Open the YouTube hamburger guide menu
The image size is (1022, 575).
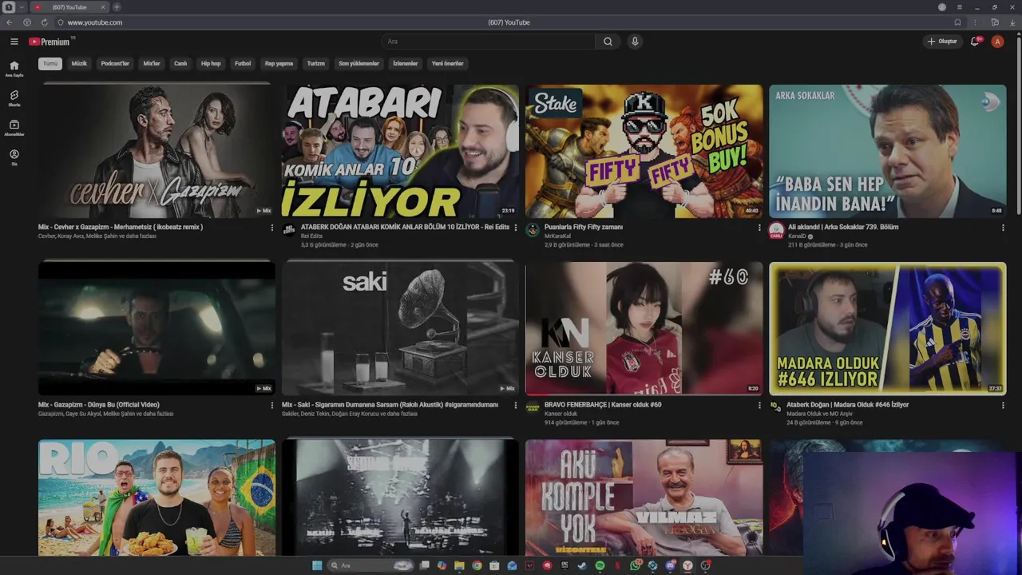[14, 42]
